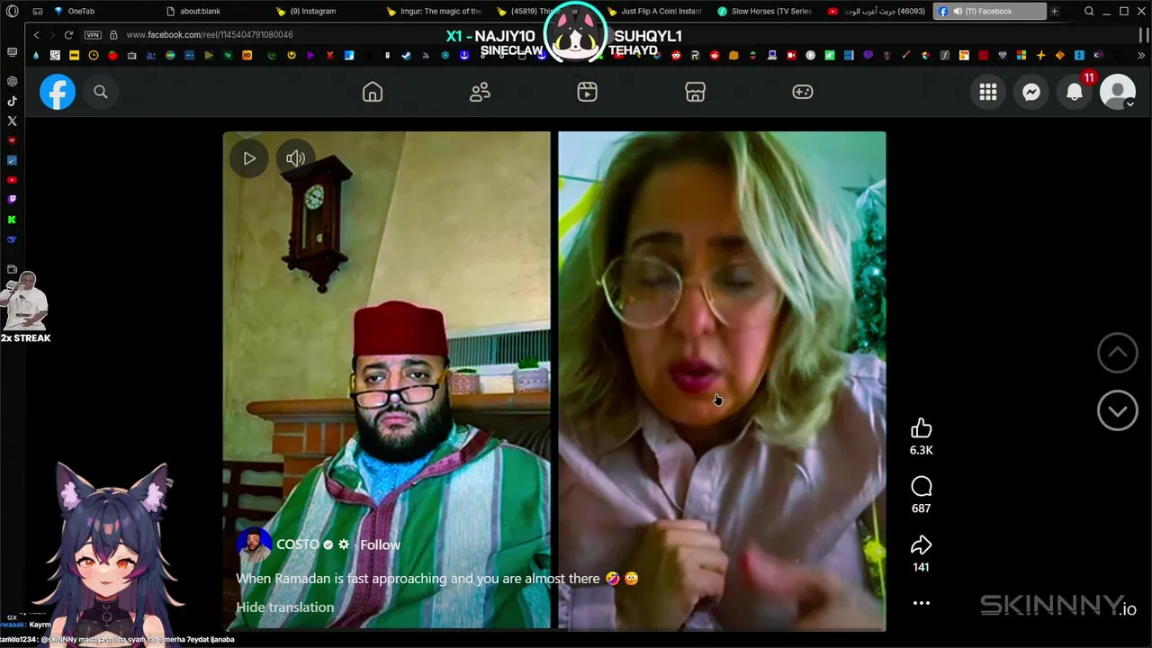Open Twitch in Opera sidebar
The height and width of the screenshot is (648, 1152).
click(12, 199)
